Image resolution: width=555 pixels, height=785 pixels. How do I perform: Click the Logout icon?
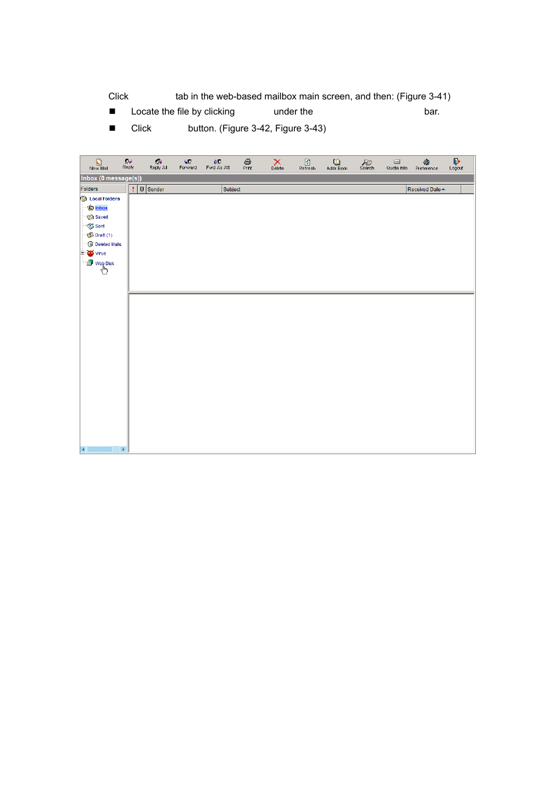coord(456,164)
